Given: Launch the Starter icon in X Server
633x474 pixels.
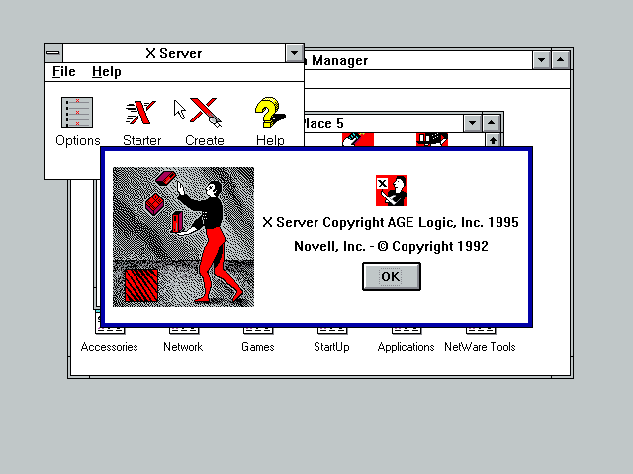Looking at the screenshot, I should click(x=140, y=113).
